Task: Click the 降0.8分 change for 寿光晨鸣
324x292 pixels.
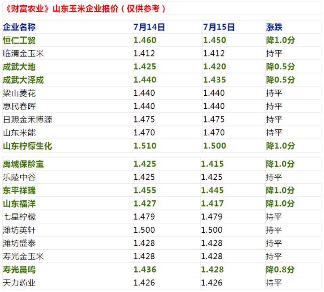Action: point(280,270)
